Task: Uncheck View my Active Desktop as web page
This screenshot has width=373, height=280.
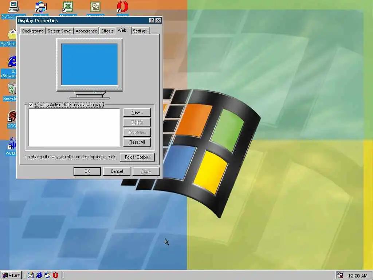Action: click(x=31, y=105)
